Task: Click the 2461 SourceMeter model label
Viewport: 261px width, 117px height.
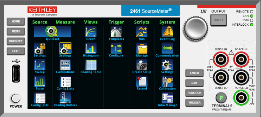Action: 150,11
